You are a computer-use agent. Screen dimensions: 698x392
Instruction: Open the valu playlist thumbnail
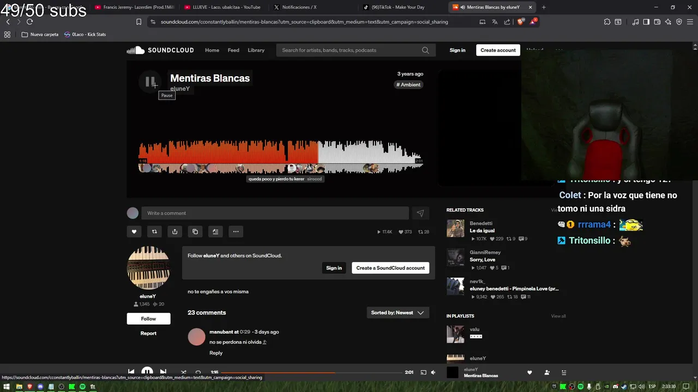point(455,334)
